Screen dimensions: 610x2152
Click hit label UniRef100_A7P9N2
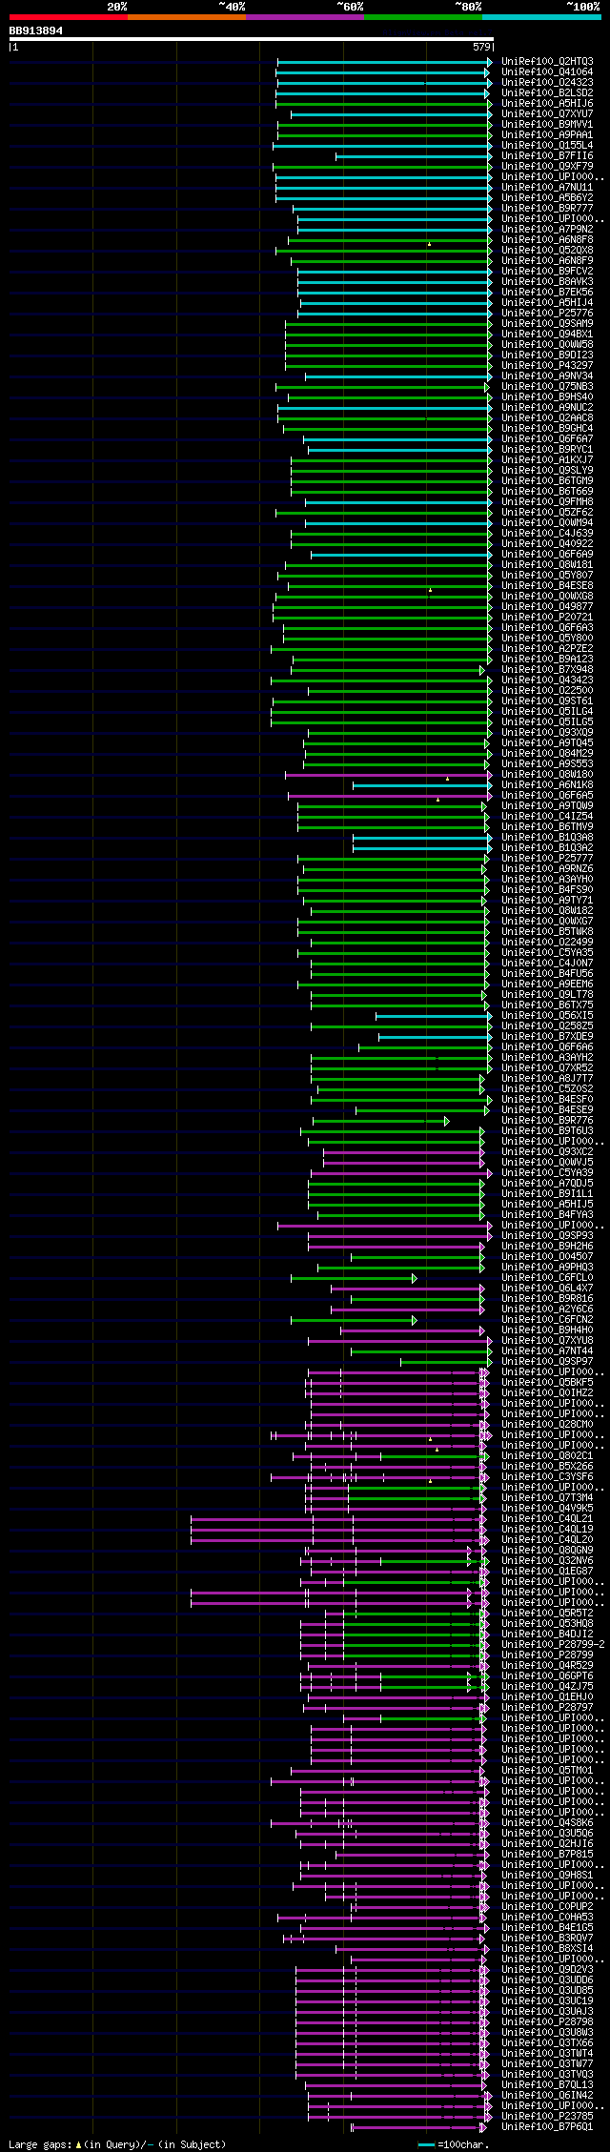[x=547, y=229]
